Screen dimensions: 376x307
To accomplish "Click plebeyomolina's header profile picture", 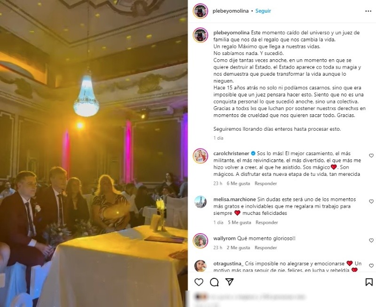I will point(200,11).
